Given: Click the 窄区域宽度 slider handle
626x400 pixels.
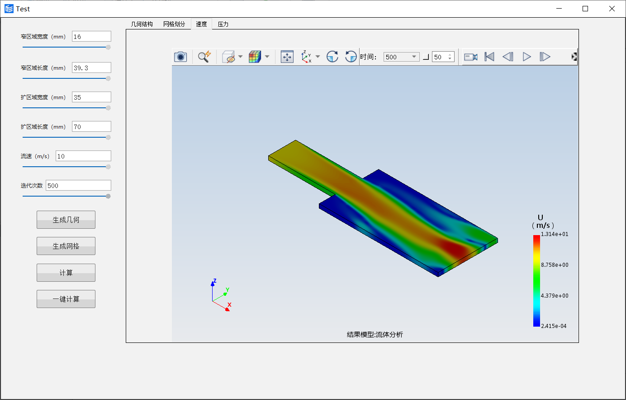Looking at the screenshot, I should click(108, 47).
